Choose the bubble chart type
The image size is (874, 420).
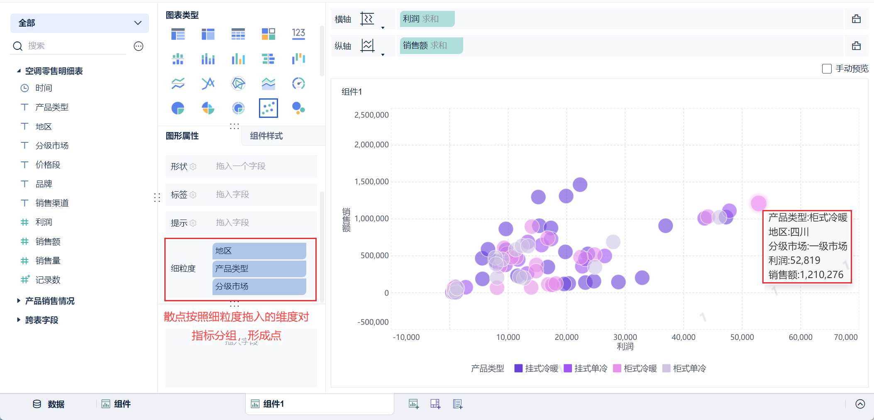tap(298, 108)
